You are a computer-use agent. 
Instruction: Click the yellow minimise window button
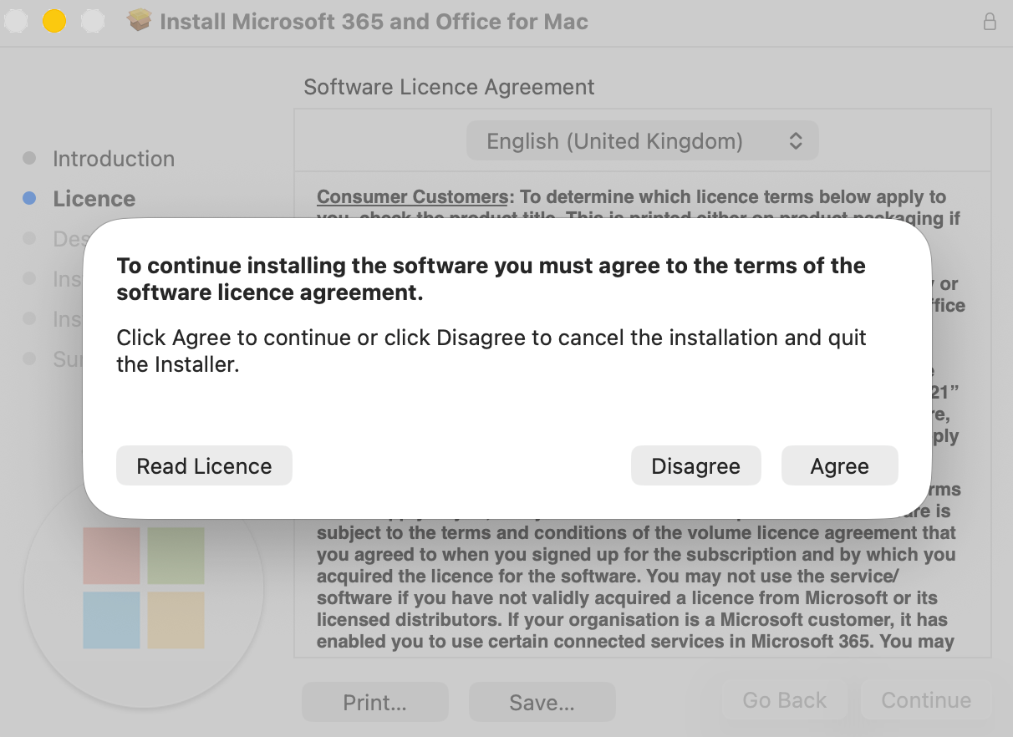tap(54, 22)
